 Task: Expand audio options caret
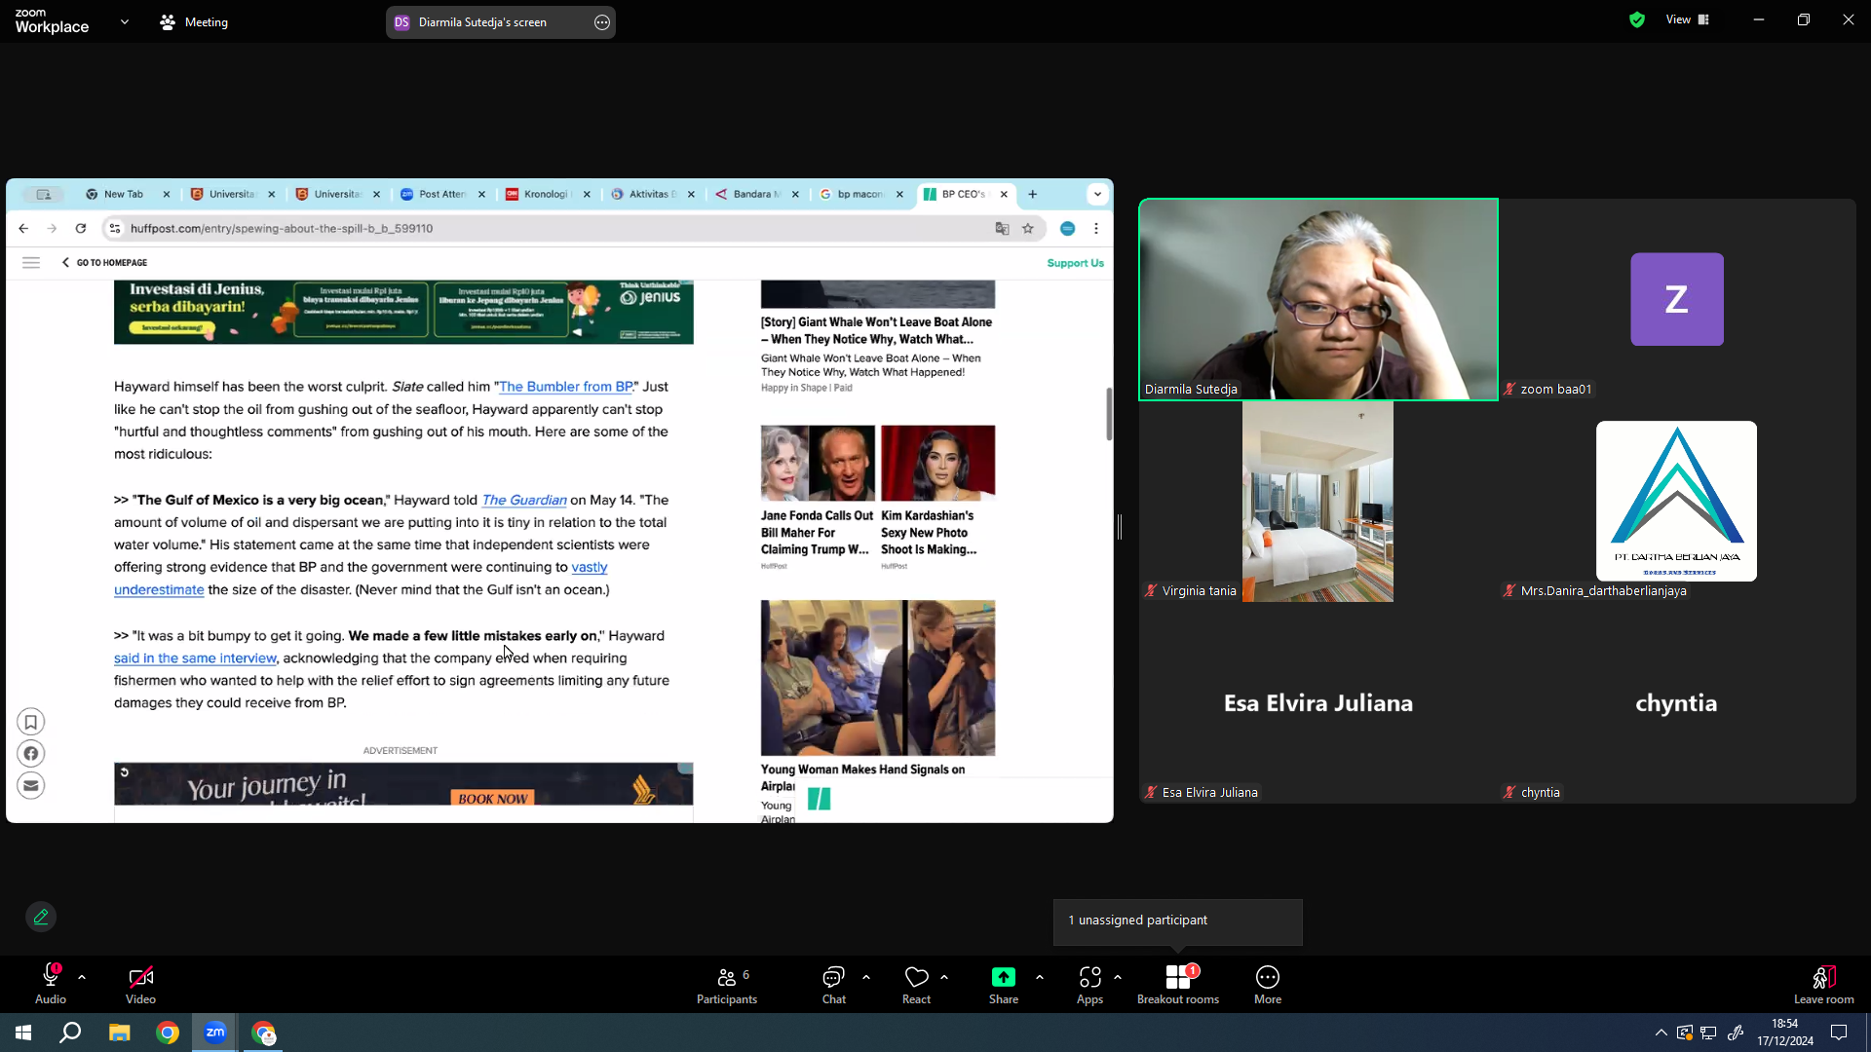tap(82, 976)
